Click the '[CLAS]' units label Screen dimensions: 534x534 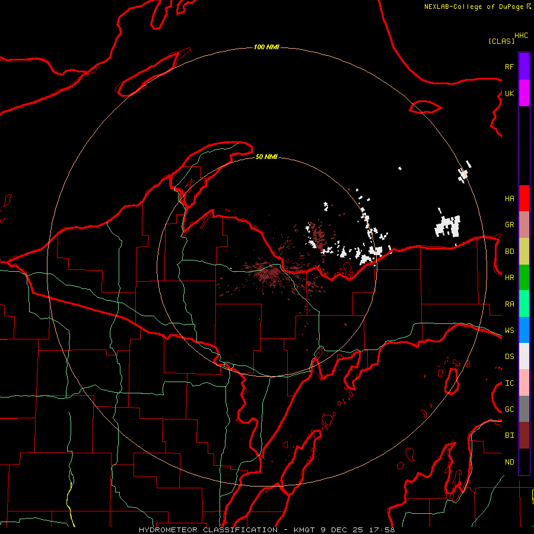coord(501,41)
